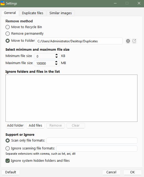Click the Add folder button
The height and width of the screenshot is (177, 144).
pos(15,126)
